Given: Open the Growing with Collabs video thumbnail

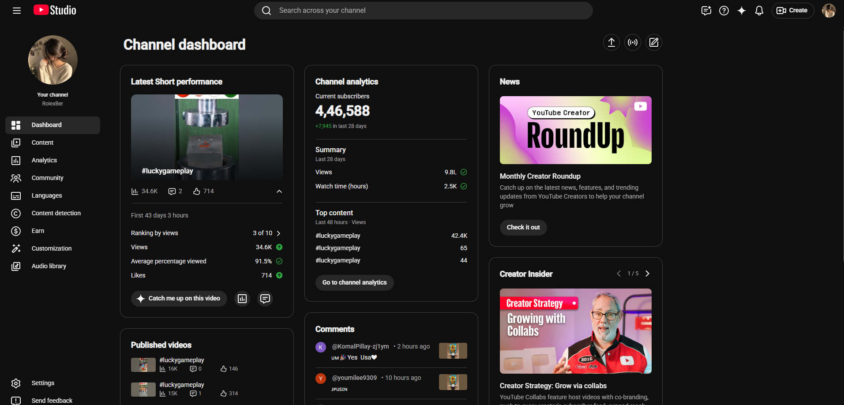Looking at the screenshot, I should click(576, 331).
